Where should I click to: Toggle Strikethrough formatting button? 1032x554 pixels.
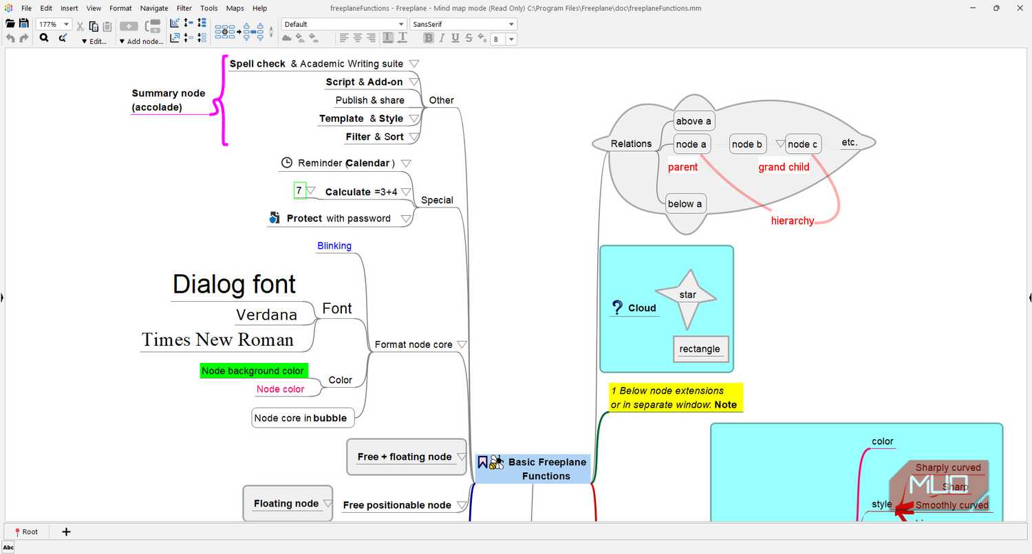469,38
